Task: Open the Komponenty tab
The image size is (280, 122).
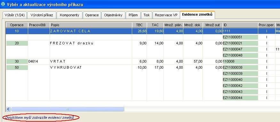Action: (x=69, y=15)
